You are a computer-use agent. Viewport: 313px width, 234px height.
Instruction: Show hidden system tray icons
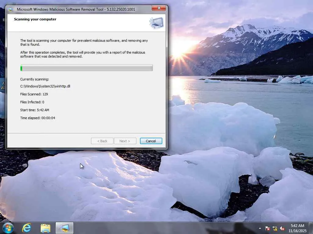260,228
